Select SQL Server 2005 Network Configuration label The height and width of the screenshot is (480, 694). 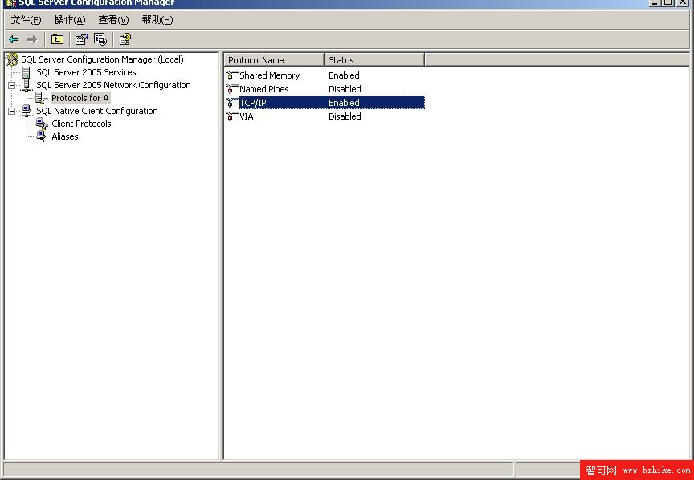coord(113,85)
